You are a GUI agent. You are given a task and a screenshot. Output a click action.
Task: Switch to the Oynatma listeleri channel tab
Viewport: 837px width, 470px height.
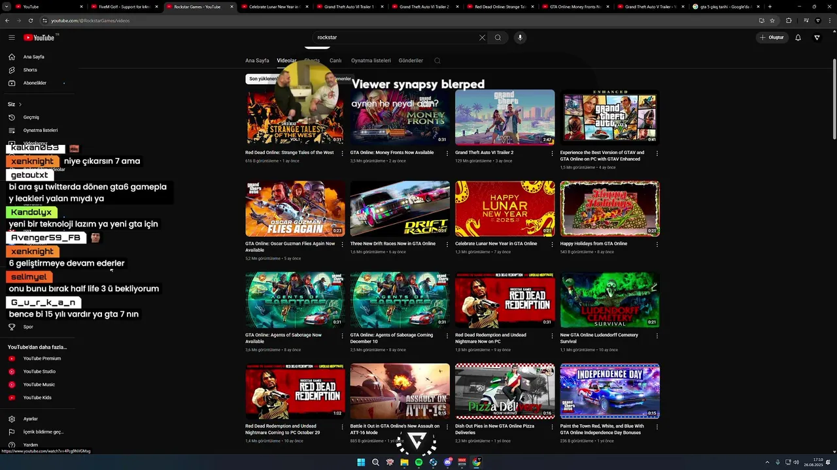click(x=371, y=61)
